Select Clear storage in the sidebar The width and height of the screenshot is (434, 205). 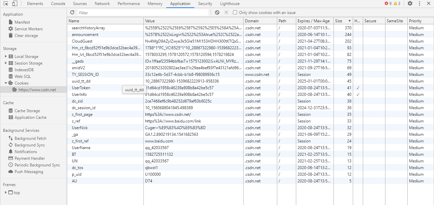pyautogui.click(x=26, y=36)
